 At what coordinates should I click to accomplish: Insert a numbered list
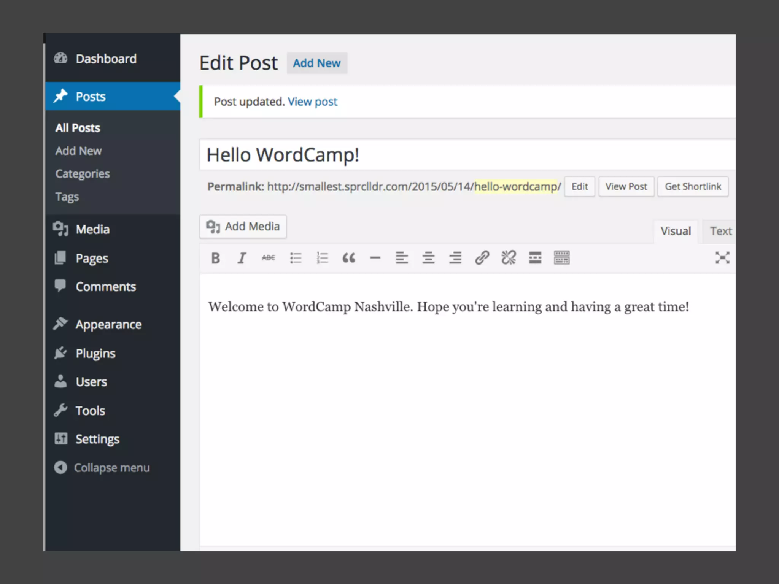click(x=322, y=258)
